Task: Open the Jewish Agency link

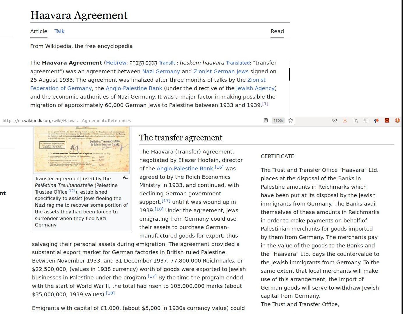Action: [x=255, y=88]
